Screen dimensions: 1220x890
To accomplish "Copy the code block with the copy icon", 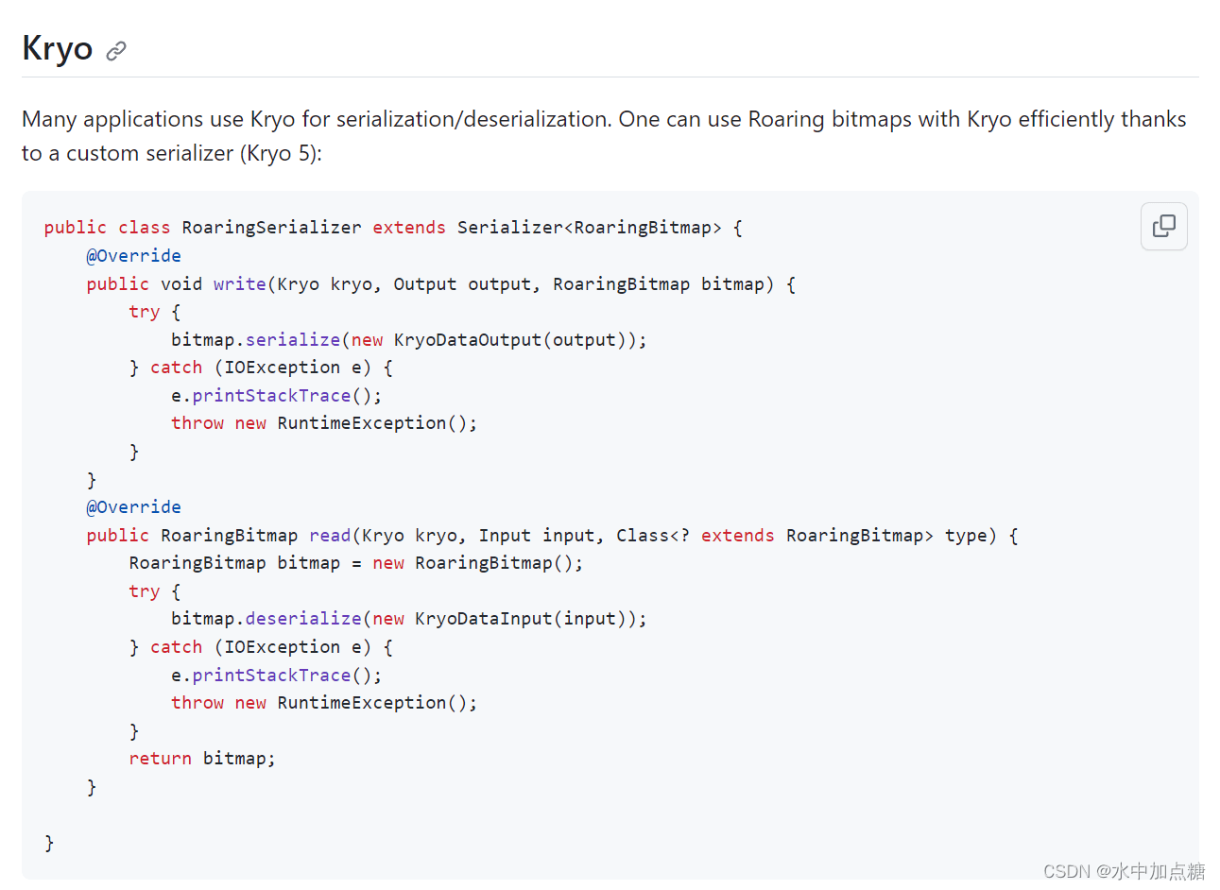I will (x=1163, y=227).
